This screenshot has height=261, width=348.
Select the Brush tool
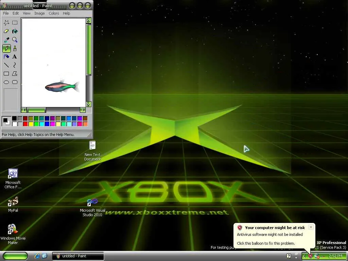click(15, 48)
